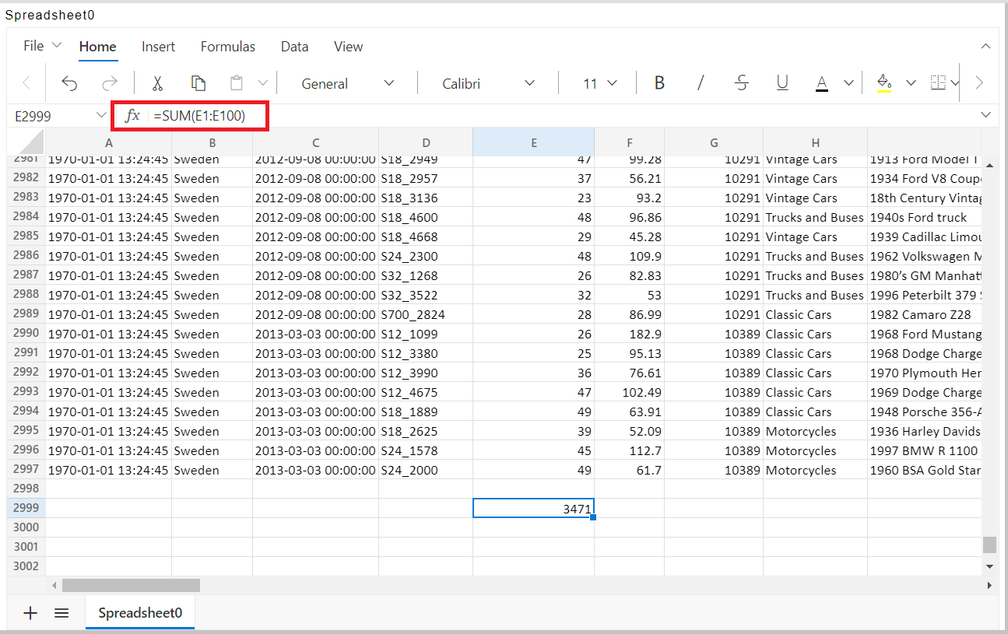Click the Redo icon

[110, 83]
